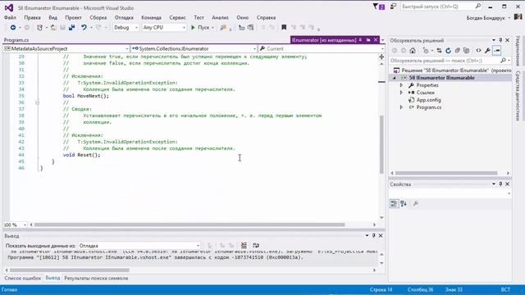This screenshot has height=295, width=525.
Task: Click the Preview Selected Items icon
Action: point(497,51)
